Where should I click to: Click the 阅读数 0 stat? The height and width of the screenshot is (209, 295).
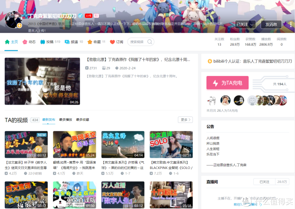tap(282, 42)
